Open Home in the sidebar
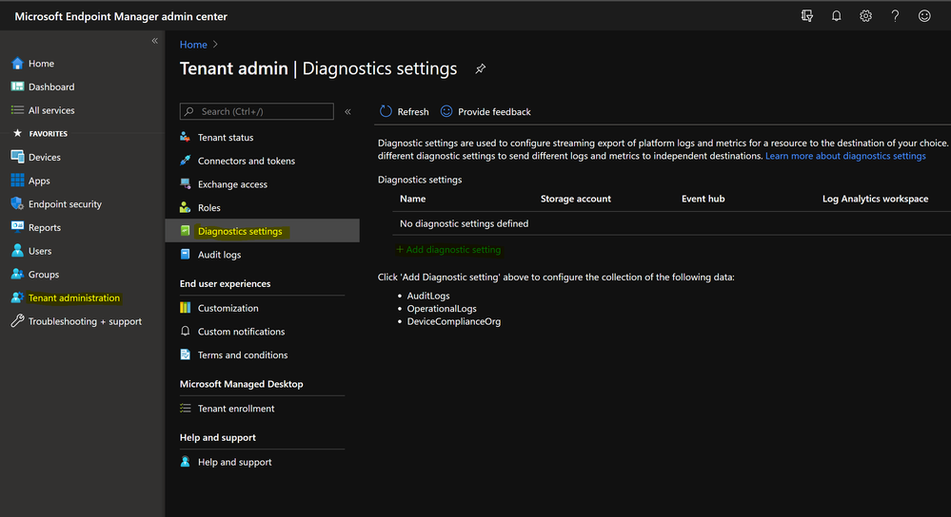Image resolution: width=951 pixels, height=517 pixels. click(41, 63)
